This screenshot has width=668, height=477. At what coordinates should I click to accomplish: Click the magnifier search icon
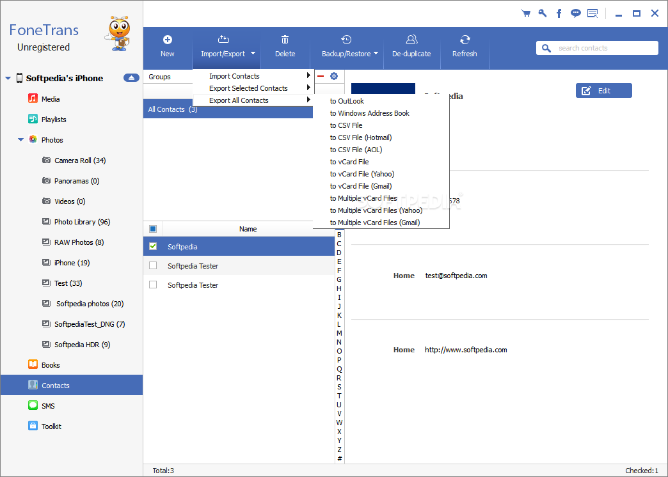pos(546,48)
